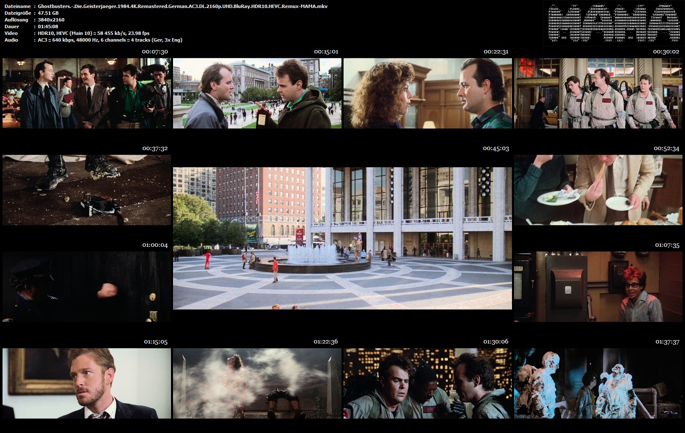The width and height of the screenshot is (685, 433).
Task: Click the Auflösung field label
Action: 16,20
